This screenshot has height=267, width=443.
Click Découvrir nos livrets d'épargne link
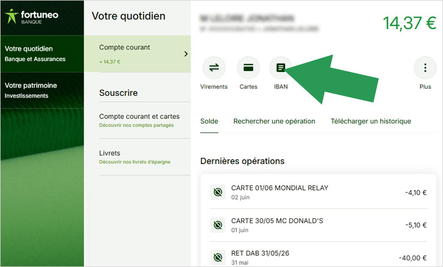[x=135, y=162]
